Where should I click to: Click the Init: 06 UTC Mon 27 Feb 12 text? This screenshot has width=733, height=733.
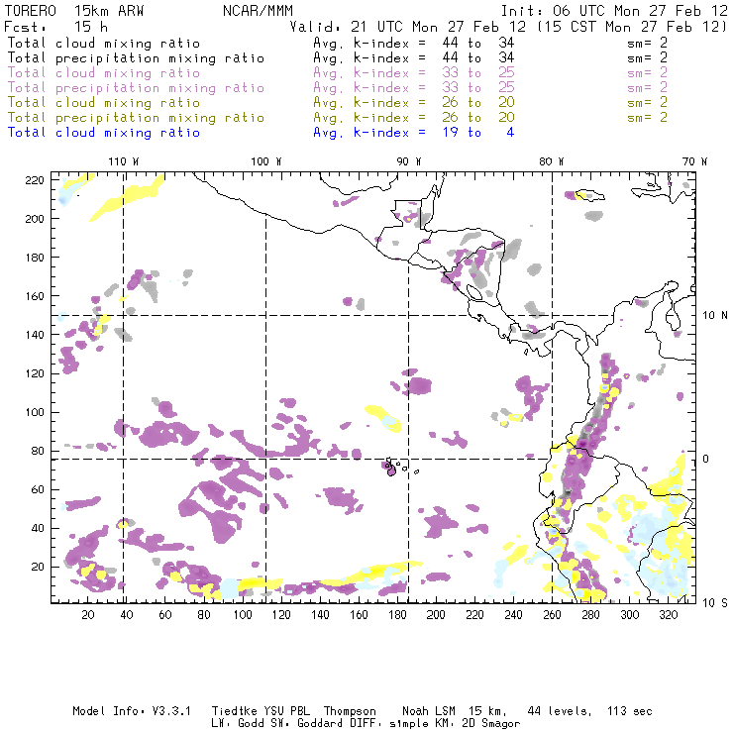614,9
